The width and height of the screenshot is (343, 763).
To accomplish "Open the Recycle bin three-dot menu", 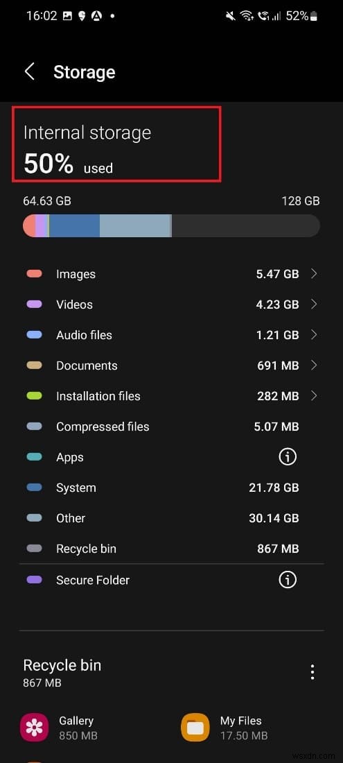I will coord(313,672).
